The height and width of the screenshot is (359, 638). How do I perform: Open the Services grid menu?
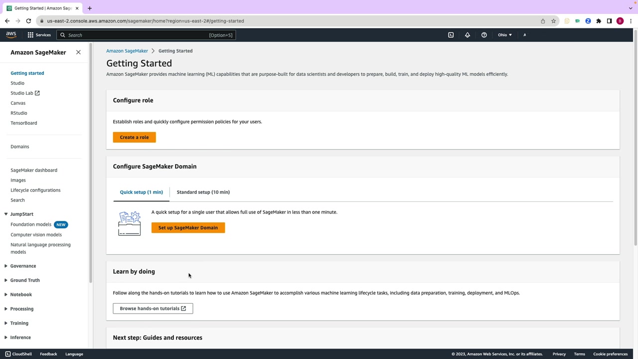[x=39, y=35]
